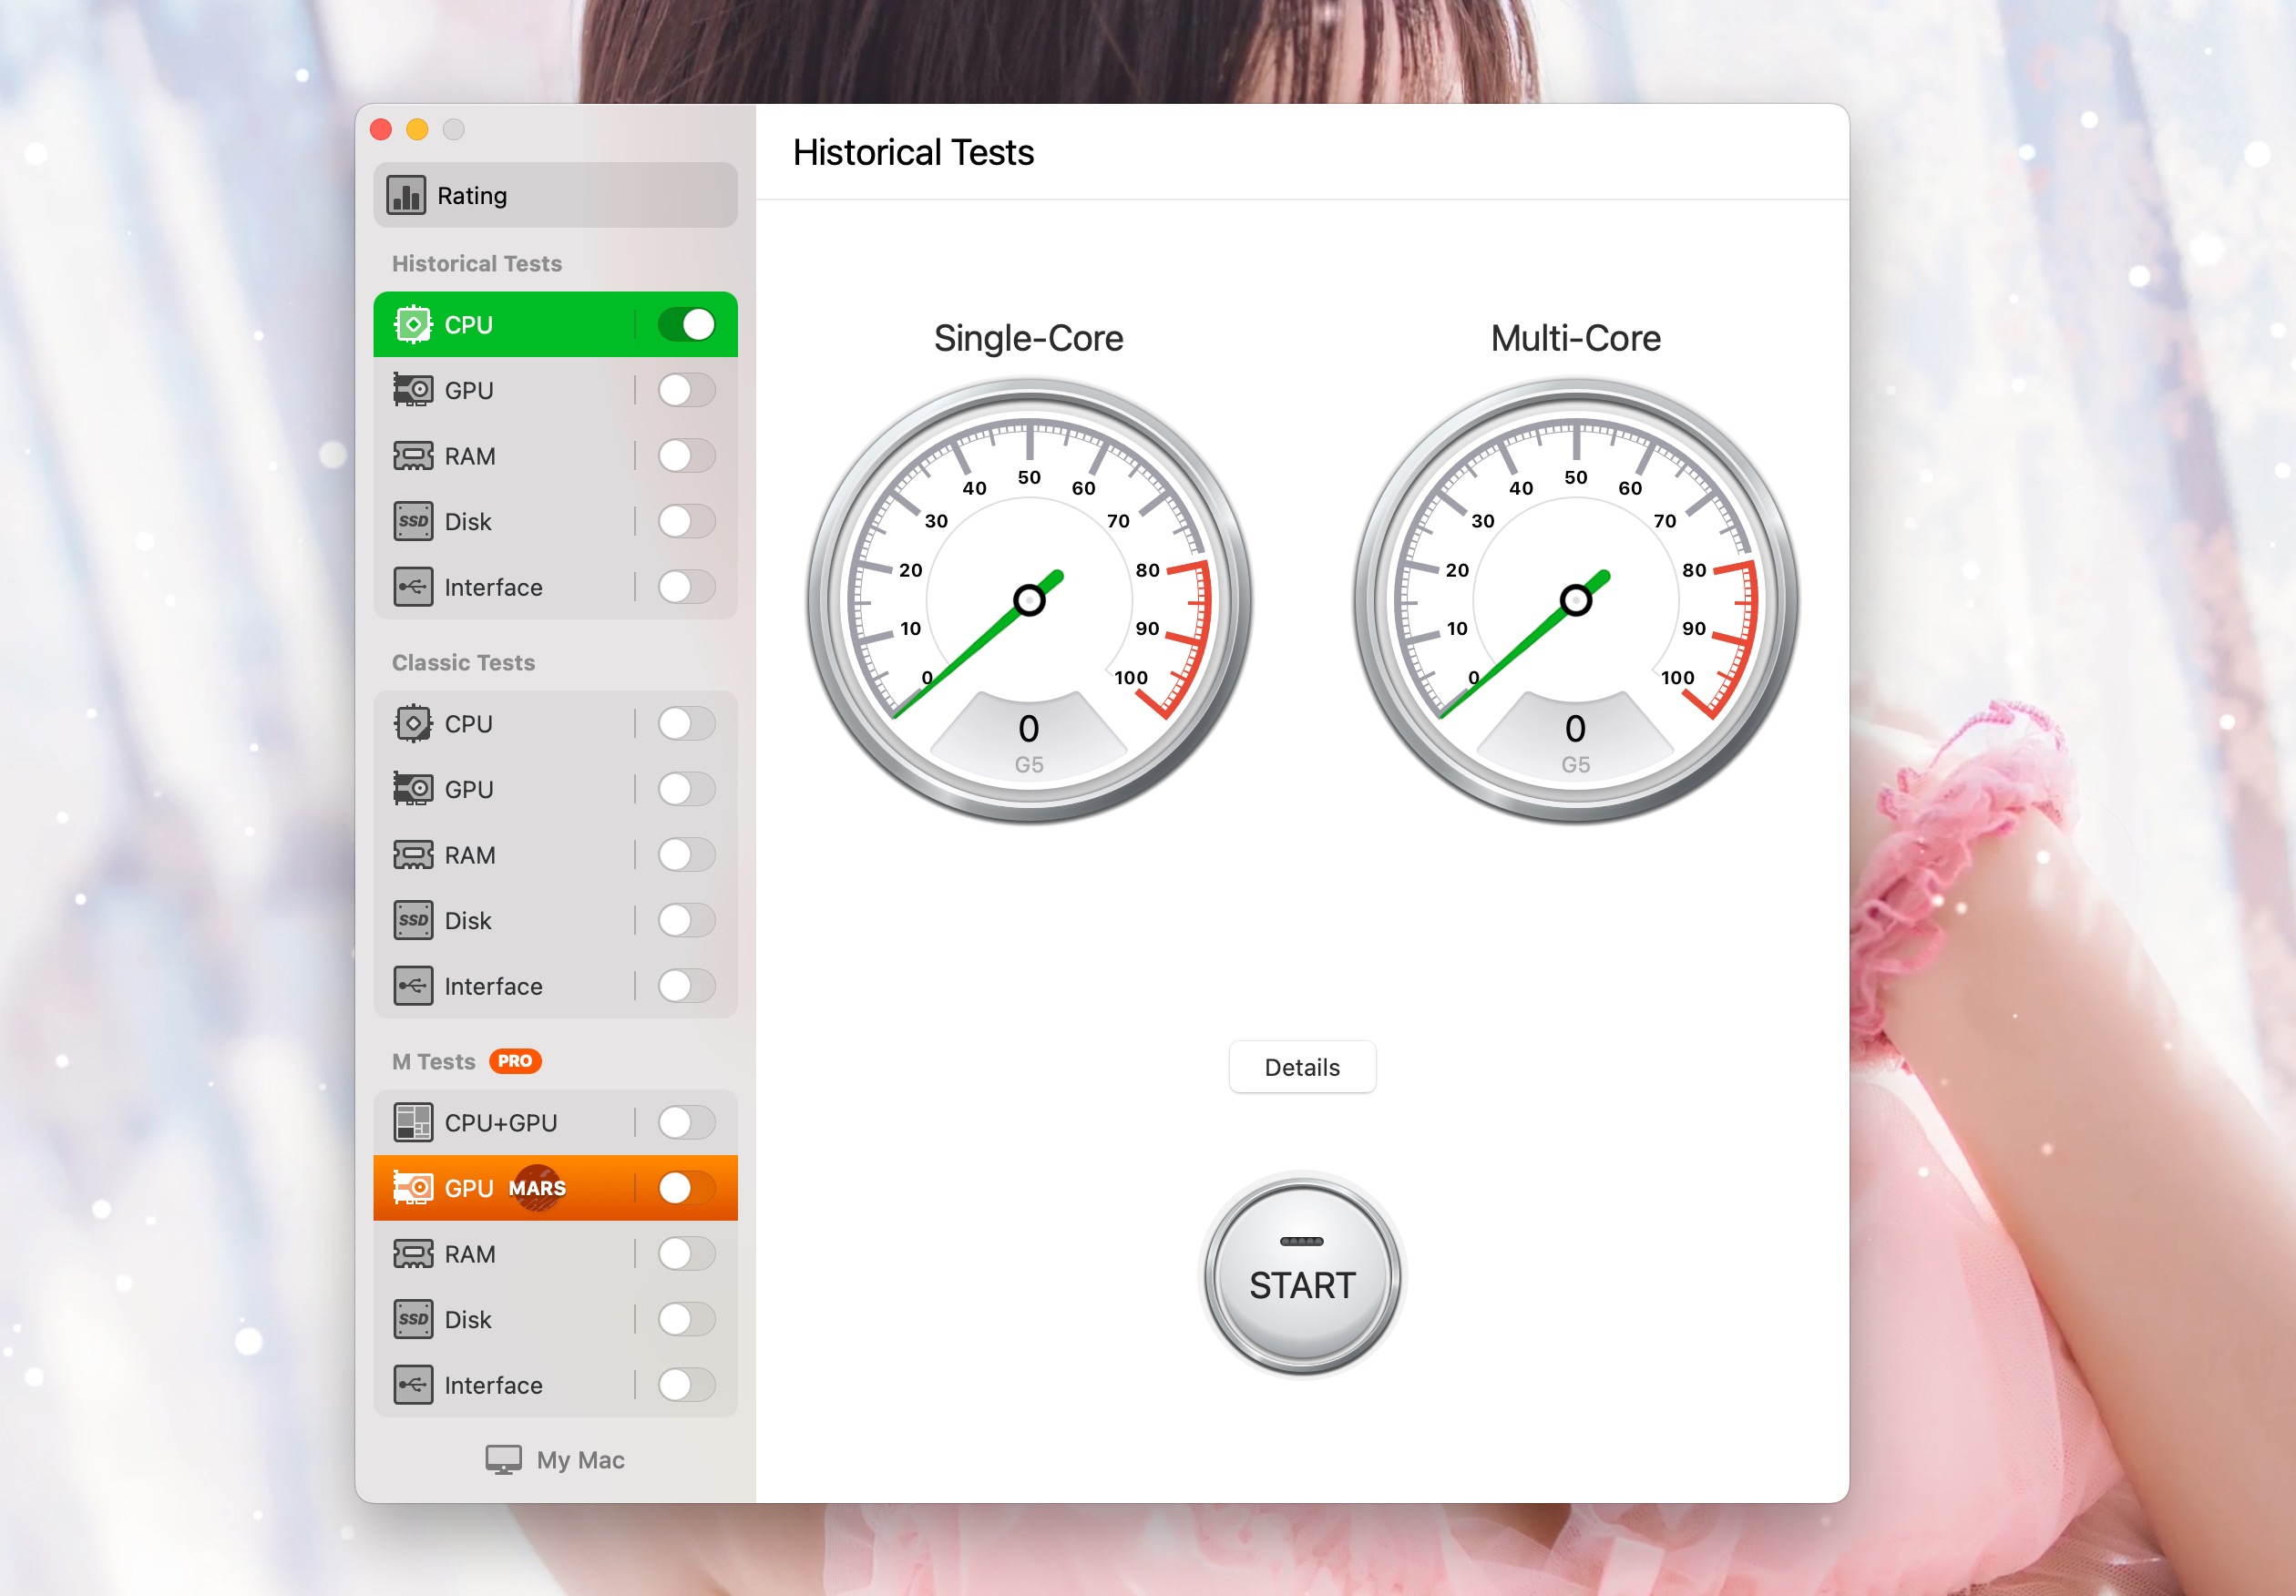This screenshot has height=1596, width=2296.
Task: Enable the Classic CPU switch
Action: click(x=686, y=724)
